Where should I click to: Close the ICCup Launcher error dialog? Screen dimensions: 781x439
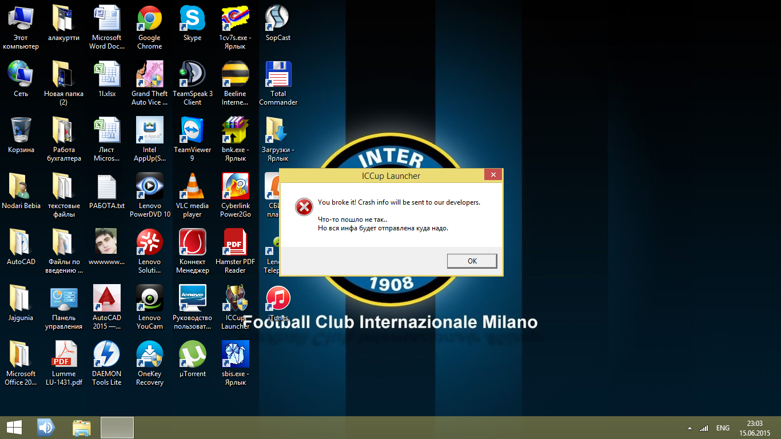[493, 175]
